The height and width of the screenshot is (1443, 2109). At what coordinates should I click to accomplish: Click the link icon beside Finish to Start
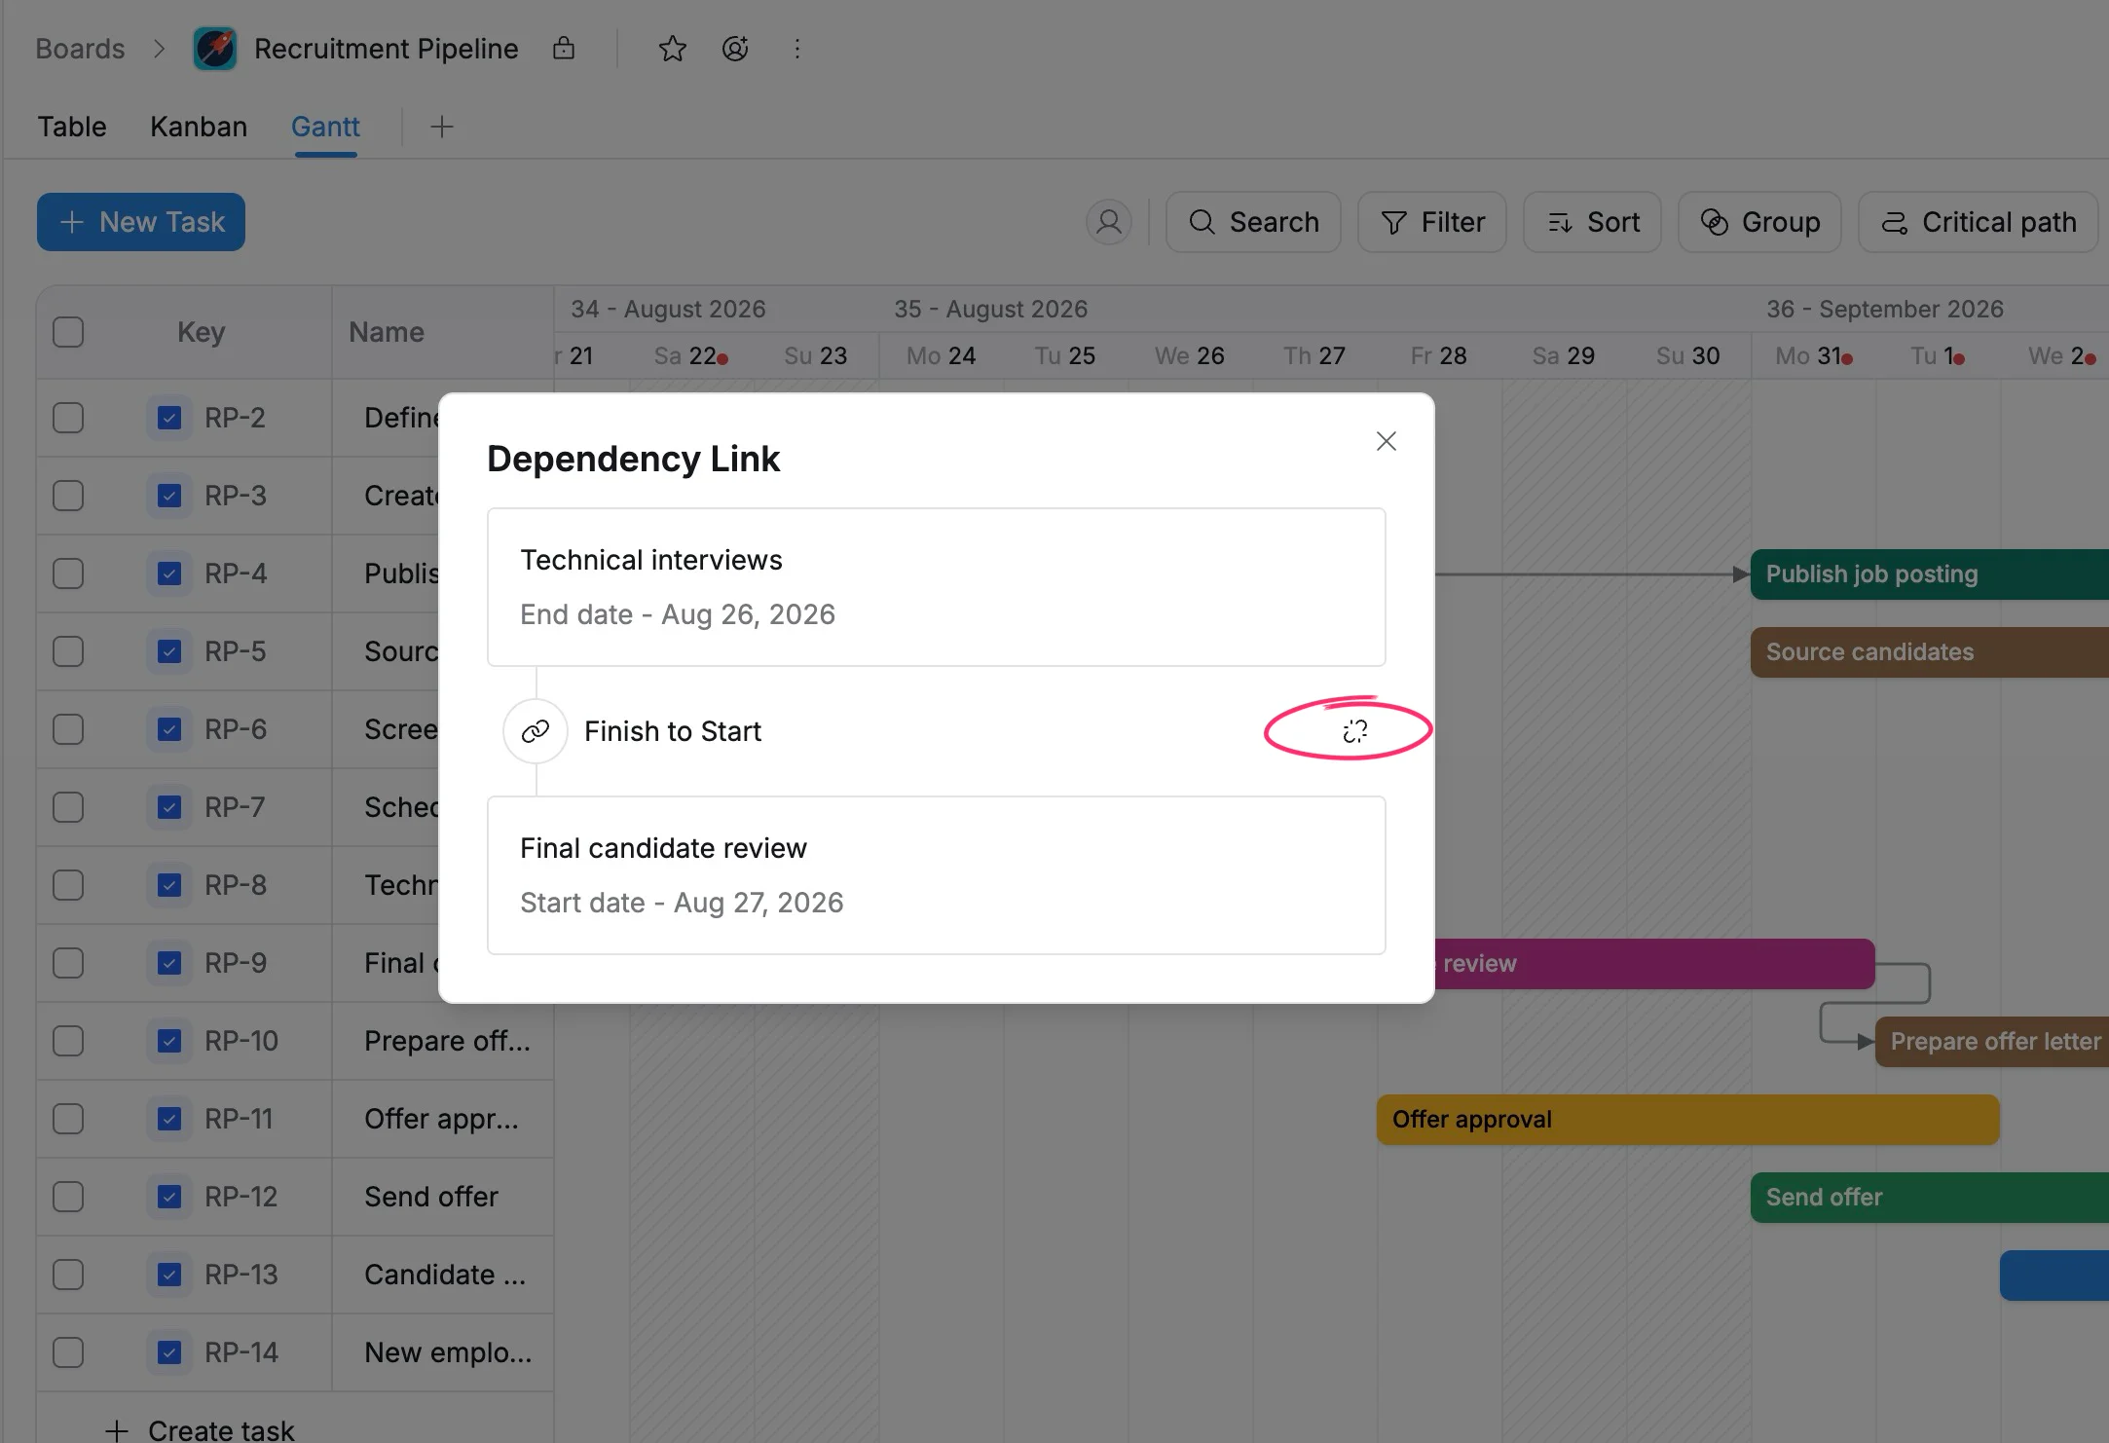536,731
